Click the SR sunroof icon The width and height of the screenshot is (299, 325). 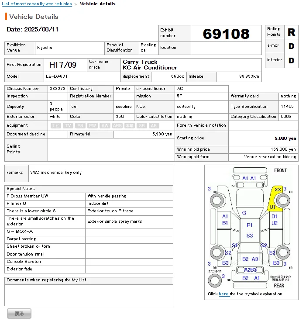point(142,125)
